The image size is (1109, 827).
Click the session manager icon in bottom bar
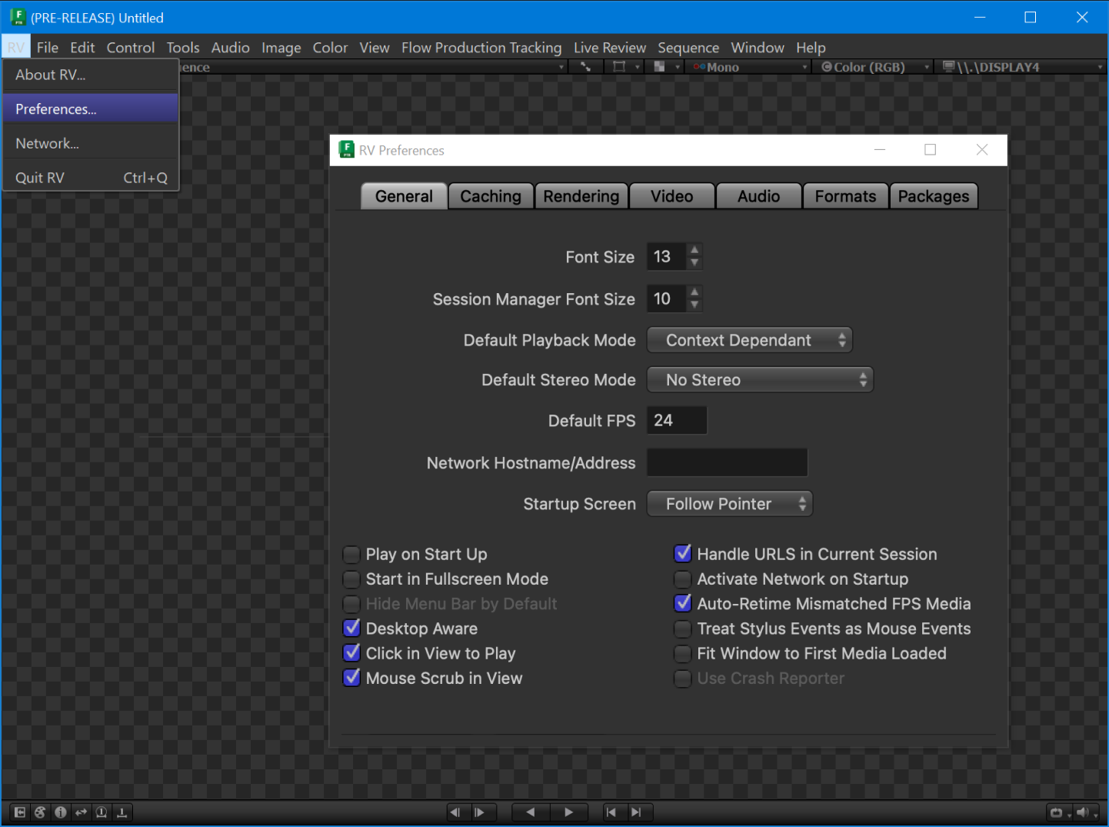(x=20, y=812)
